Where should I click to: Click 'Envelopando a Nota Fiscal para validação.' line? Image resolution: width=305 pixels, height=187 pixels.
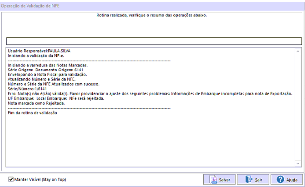pos(47,75)
